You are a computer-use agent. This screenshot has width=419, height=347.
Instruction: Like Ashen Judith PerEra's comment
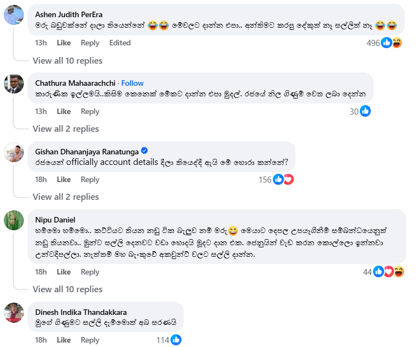[x=64, y=43]
